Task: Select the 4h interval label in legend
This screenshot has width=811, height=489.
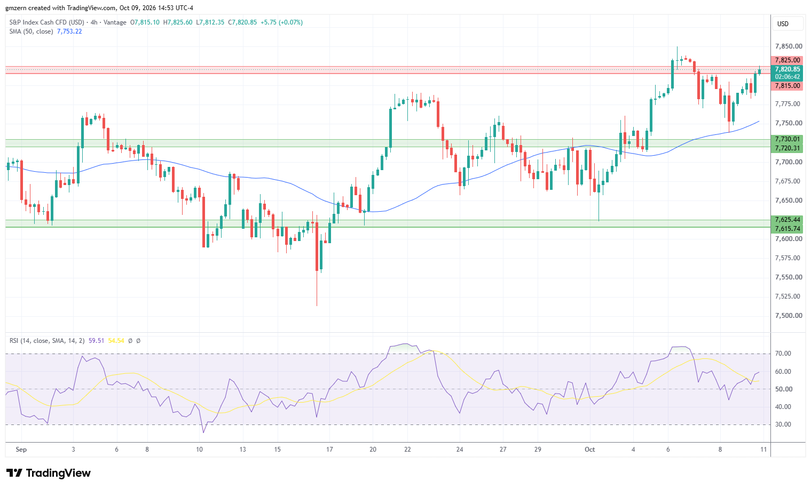Action: click(x=95, y=22)
